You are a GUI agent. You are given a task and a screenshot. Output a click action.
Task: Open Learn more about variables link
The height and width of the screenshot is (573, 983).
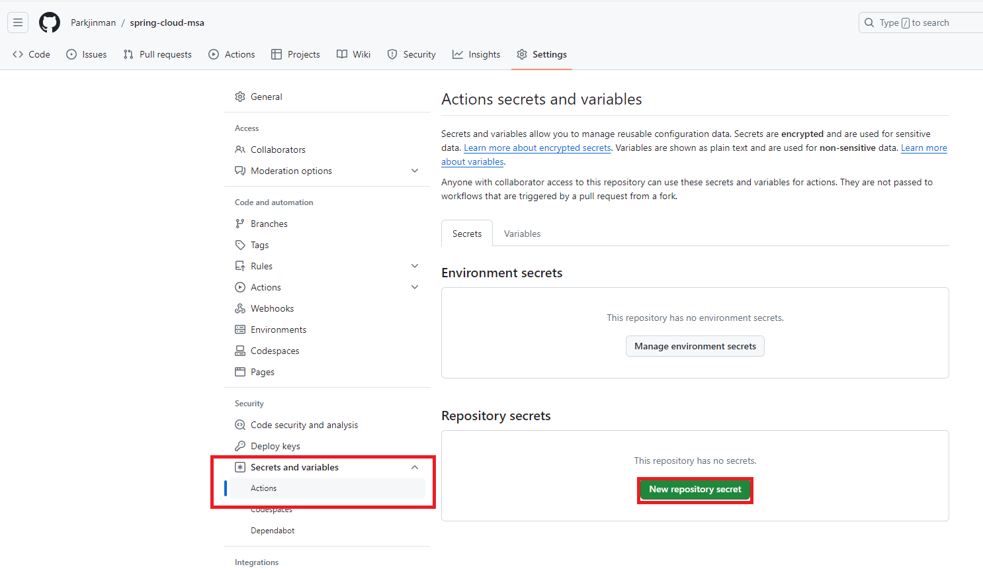point(924,148)
